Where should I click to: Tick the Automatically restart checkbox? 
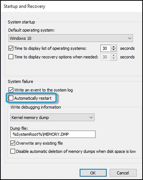click(11, 98)
